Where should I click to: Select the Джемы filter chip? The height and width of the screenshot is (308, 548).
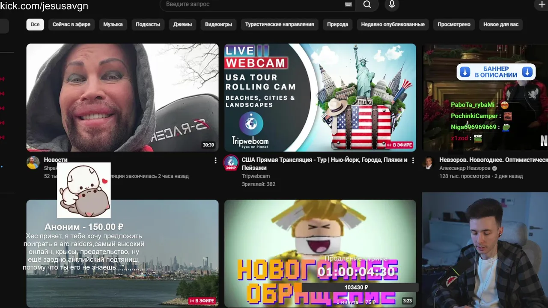[182, 24]
